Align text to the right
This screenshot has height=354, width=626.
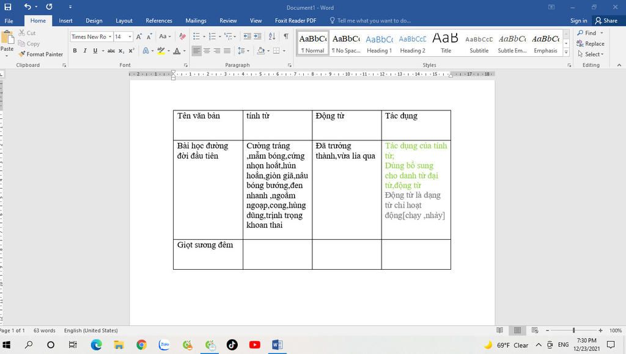[217, 51]
